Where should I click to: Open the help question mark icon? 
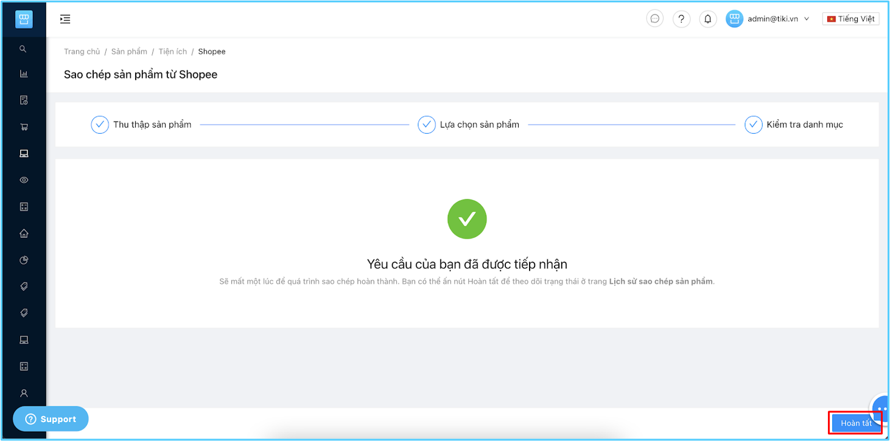click(x=681, y=19)
